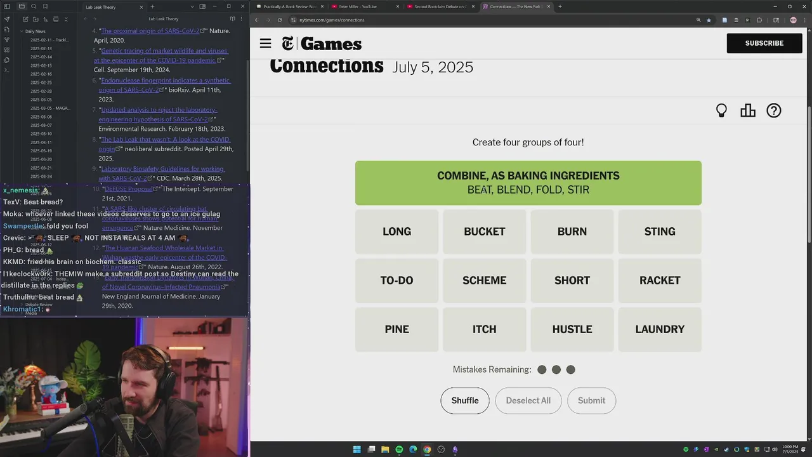The image size is (812, 457).
Task: Collapse all folders in Obsidian explorer
Action: point(66,19)
